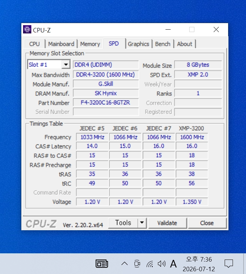The width and height of the screenshot is (246, 274).
Task: Click the 15.0 CAS# Latency cell
Action: pos(125,146)
